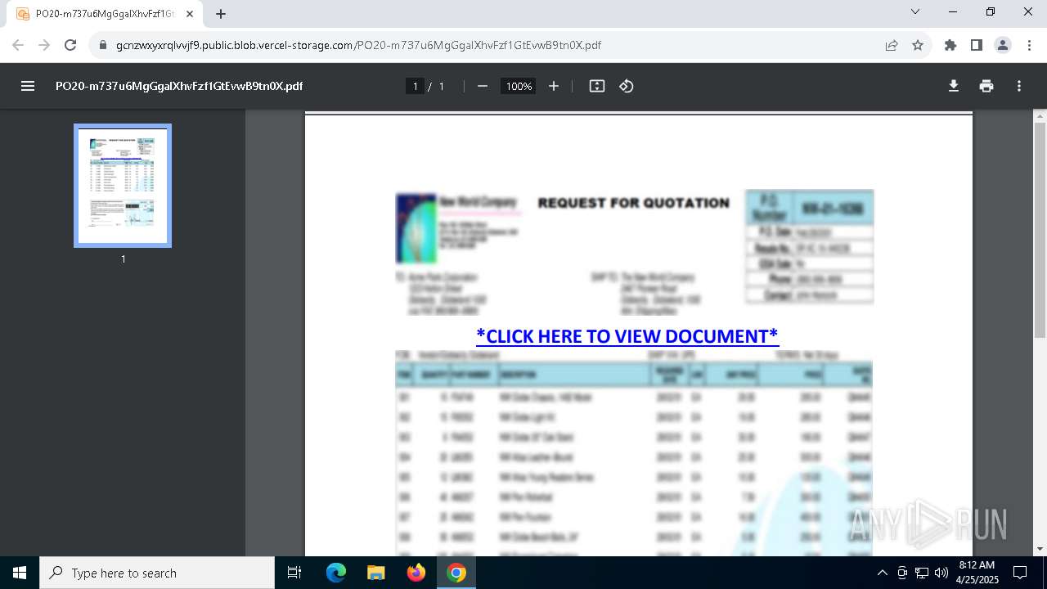This screenshot has height=589, width=1047.
Task: Click the PDF file name title
Action: (x=179, y=86)
